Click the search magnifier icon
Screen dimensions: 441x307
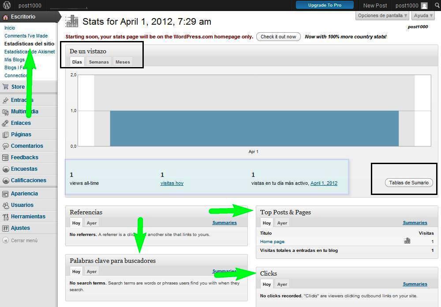point(436,5)
